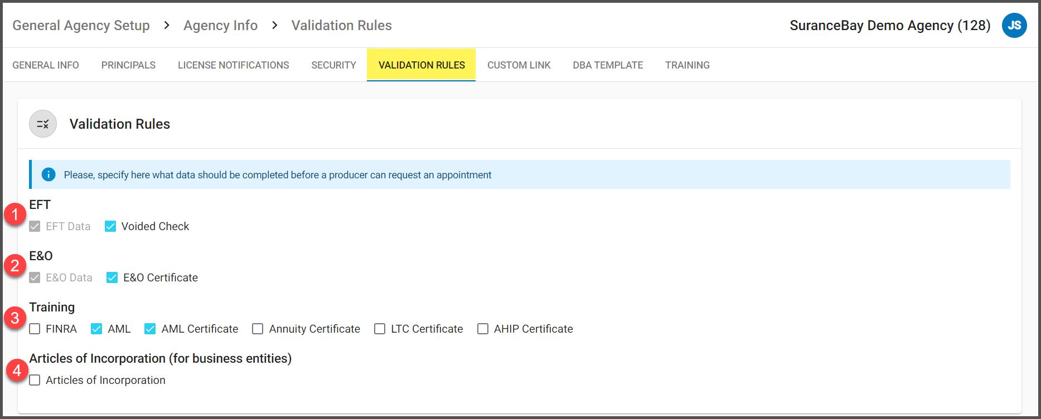The height and width of the screenshot is (419, 1041).
Task: Select the Security tab
Action: pyautogui.click(x=333, y=65)
